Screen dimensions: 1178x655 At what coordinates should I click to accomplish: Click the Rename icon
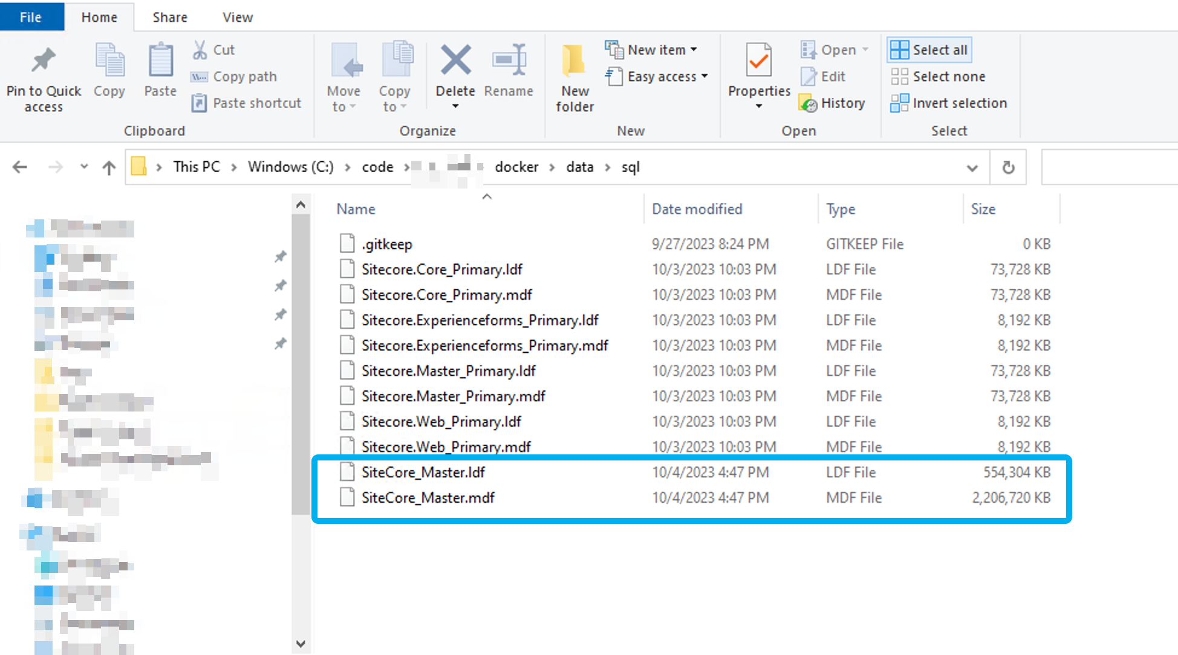point(509,60)
